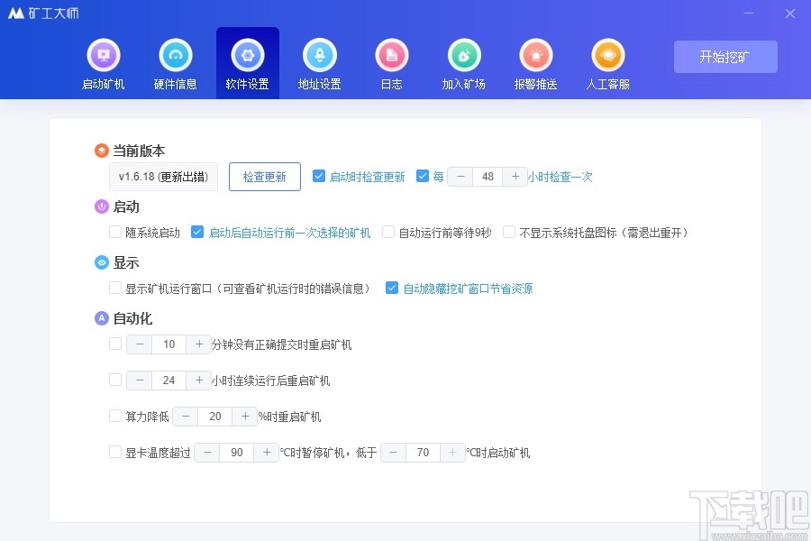
Task: Edit the restart temperature value 70
Action: point(423,452)
